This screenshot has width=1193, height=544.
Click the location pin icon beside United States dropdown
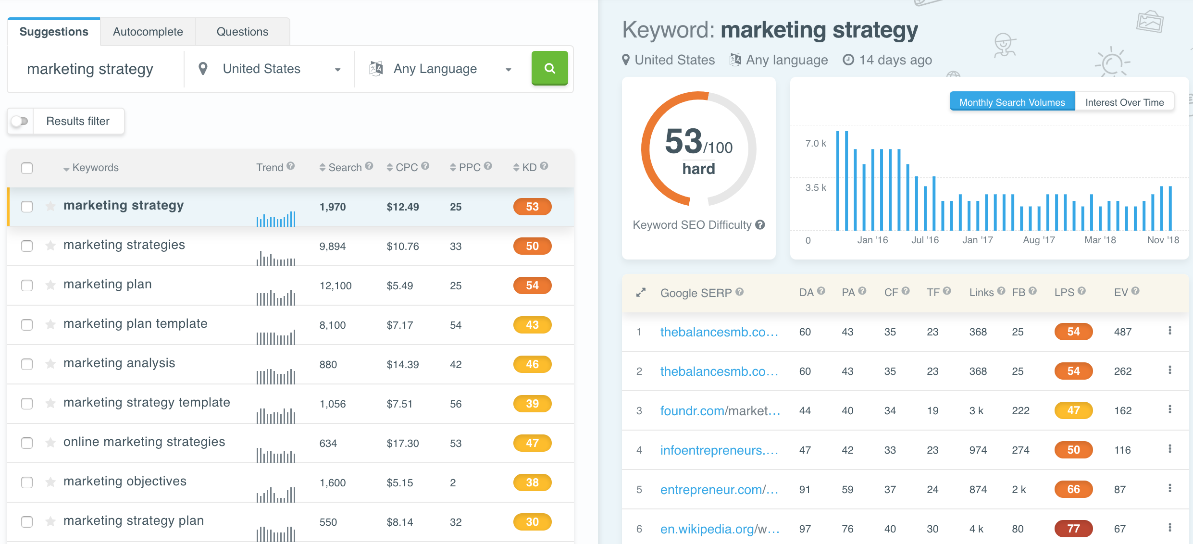pyautogui.click(x=203, y=69)
